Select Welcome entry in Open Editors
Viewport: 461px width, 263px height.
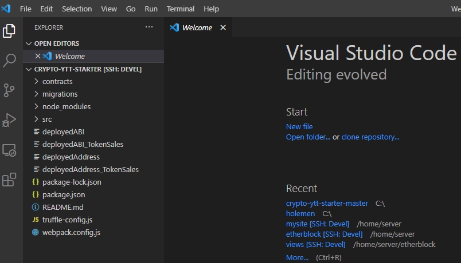93,56
